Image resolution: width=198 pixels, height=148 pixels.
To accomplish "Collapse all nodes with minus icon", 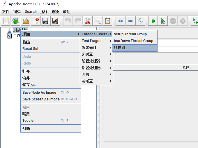I will pos(130,21).
